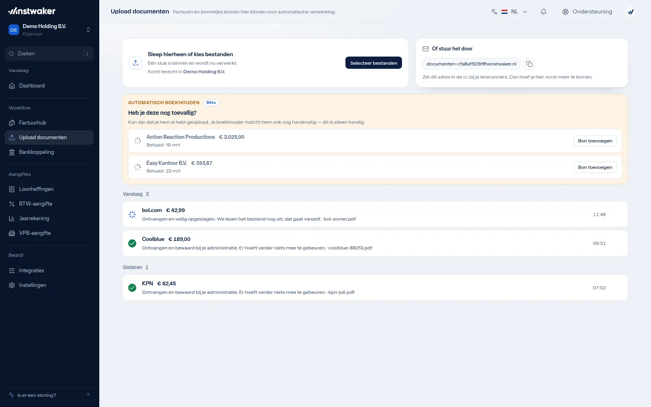Image resolution: width=651 pixels, height=407 pixels.
Task: Click the Dashboard home icon
Action: pyautogui.click(x=12, y=85)
